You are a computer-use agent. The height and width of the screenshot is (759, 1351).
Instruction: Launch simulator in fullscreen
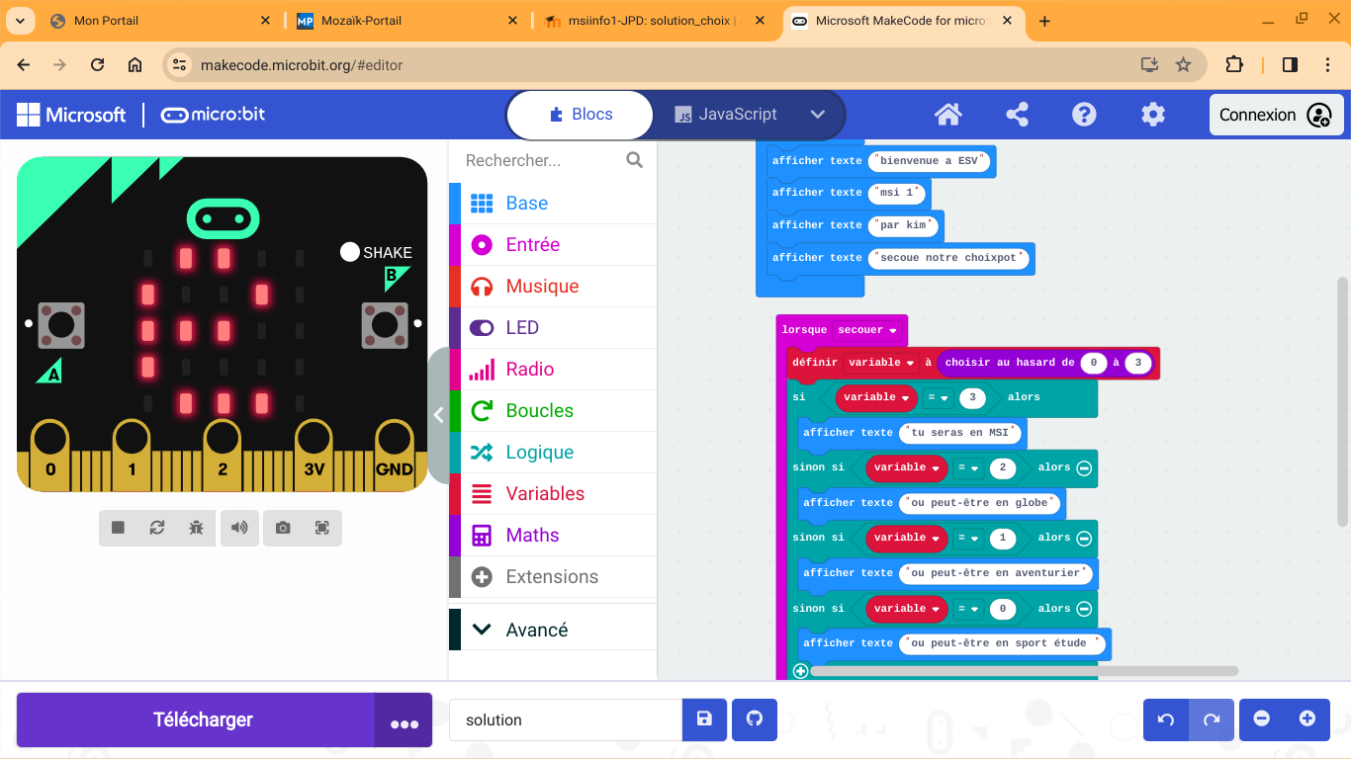[x=322, y=528]
